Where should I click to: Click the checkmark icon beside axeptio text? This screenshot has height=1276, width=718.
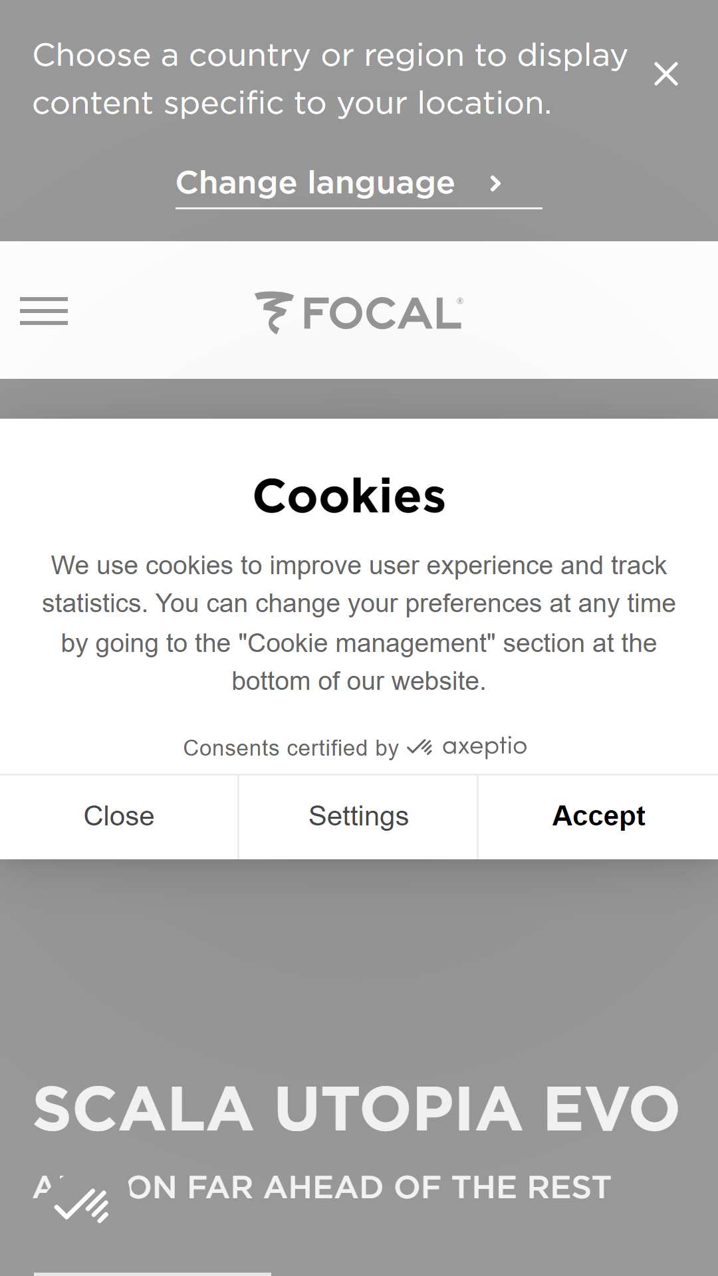pyautogui.click(x=419, y=748)
